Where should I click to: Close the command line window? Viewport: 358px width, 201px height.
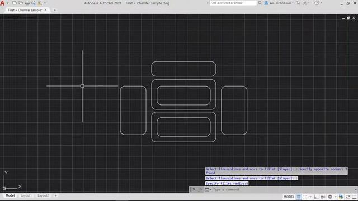(194, 189)
